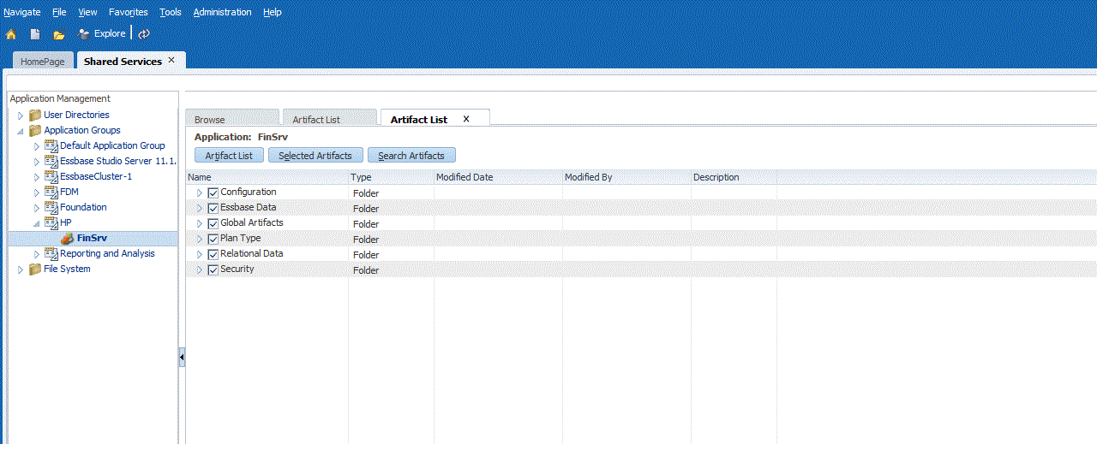The height and width of the screenshot is (462, 1097).
Task: Click the File System folder icon
Action: (35, 269)
